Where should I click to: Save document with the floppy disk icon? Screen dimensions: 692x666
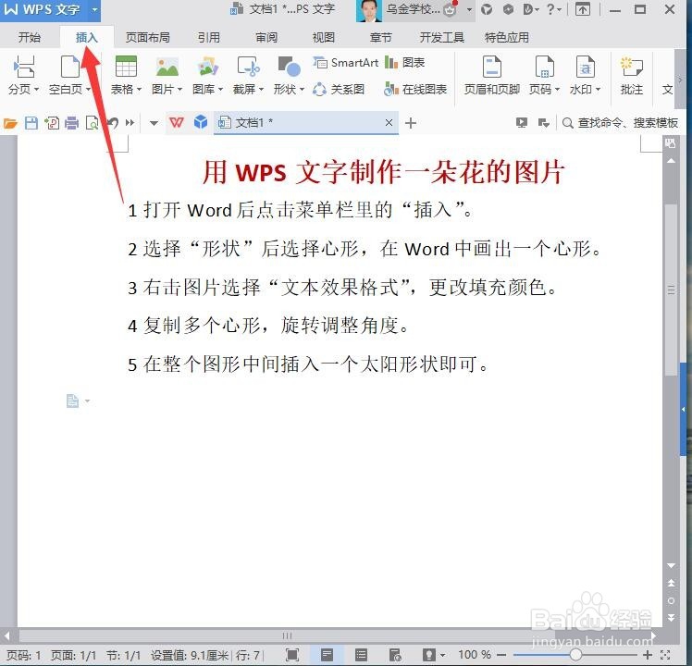pos(31,123)
